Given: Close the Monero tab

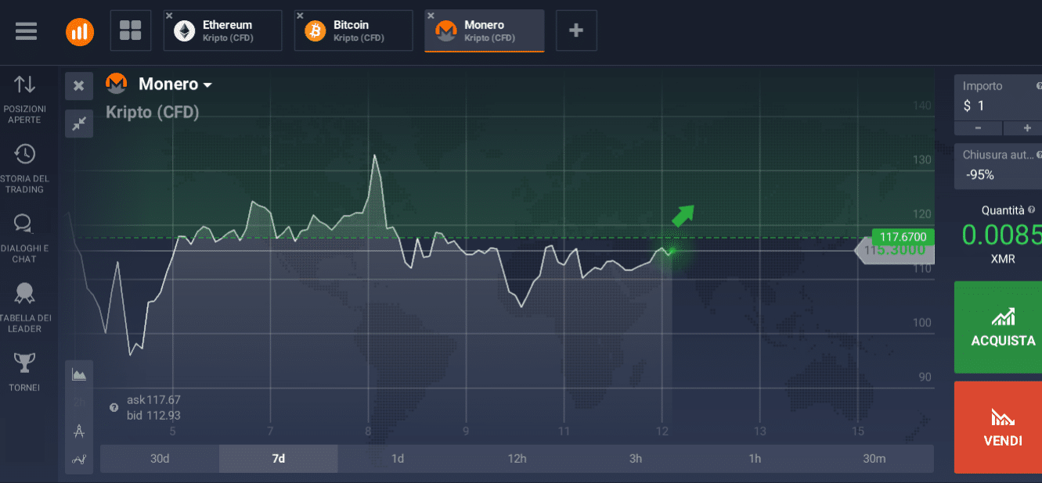Looking at the screenshot, I should (x=431, y=16).
